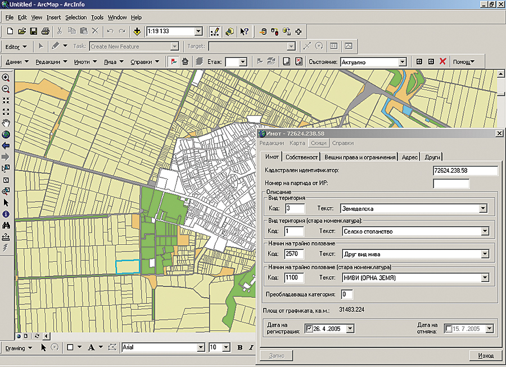The height and width of the screenshot is (367, 506).
Task: Go back to previous extent arrow
Action: [x=6, y=146]
